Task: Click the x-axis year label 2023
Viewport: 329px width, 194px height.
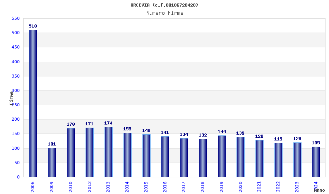Action: (297, 187)
